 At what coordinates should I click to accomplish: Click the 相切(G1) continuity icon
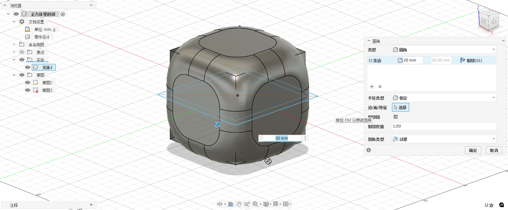click(x=463, y=60)
